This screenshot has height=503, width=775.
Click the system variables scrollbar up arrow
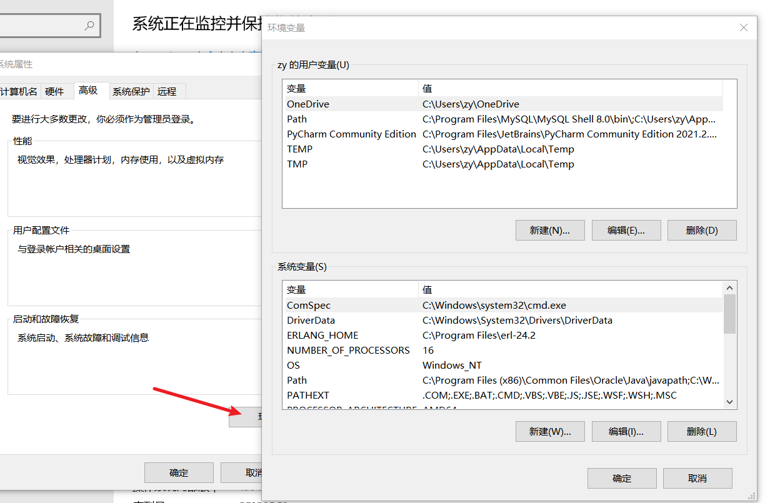coord(729,288)
